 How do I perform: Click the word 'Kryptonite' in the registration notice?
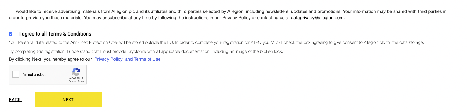137,51
